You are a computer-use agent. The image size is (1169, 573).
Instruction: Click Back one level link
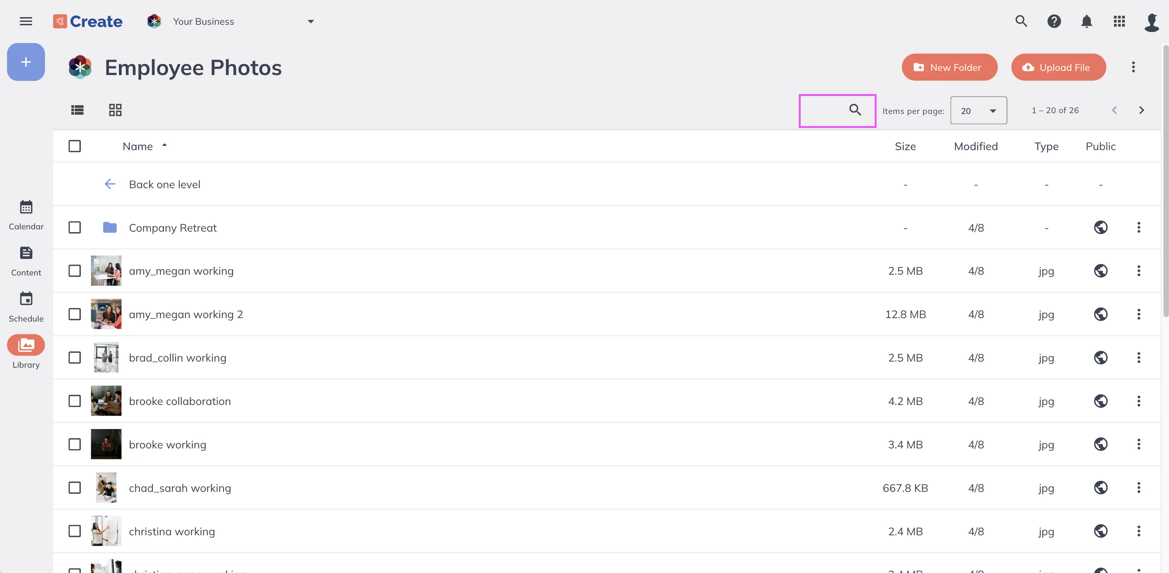click(x=164, y=184)
